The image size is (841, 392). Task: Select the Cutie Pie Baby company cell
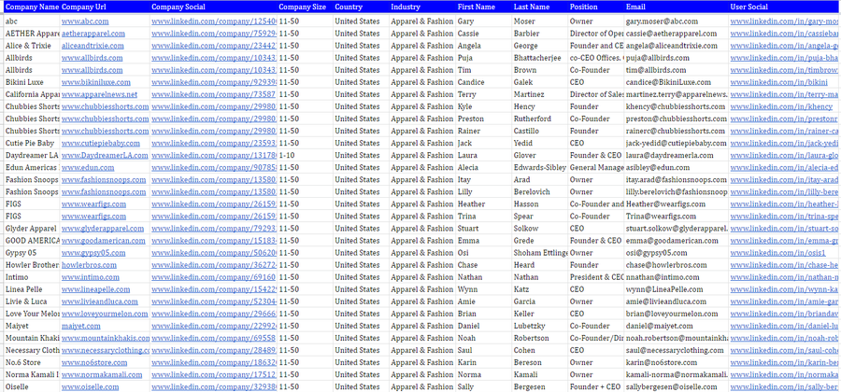pos(32,143)
